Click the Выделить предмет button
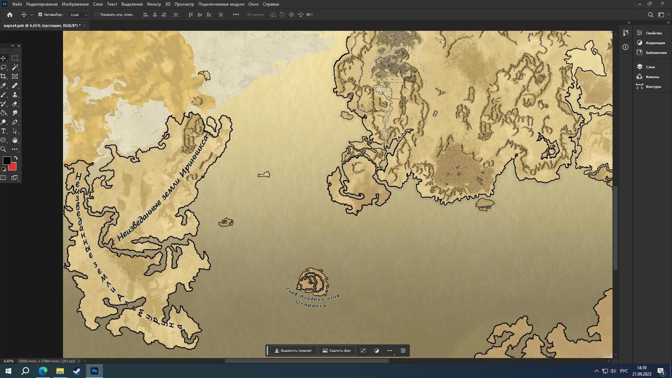This screenshot has height=378, width=672. (293, 350)
